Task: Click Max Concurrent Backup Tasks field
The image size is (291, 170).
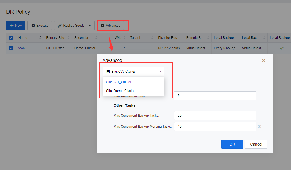Action: pyautogui.click(x=215, y=116)
